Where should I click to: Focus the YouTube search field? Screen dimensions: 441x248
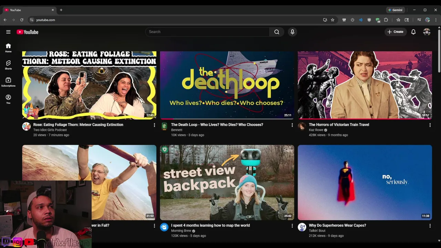click(x=207, y=32)
